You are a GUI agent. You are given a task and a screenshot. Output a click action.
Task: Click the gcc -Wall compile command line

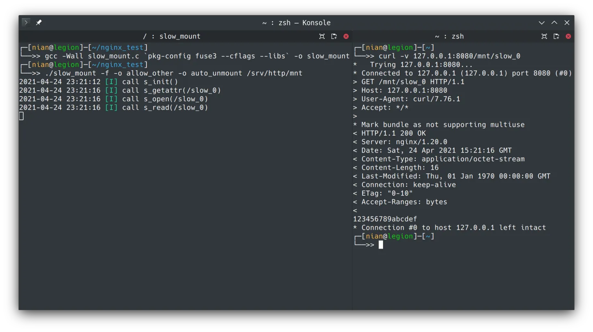(x=196, y=56)
